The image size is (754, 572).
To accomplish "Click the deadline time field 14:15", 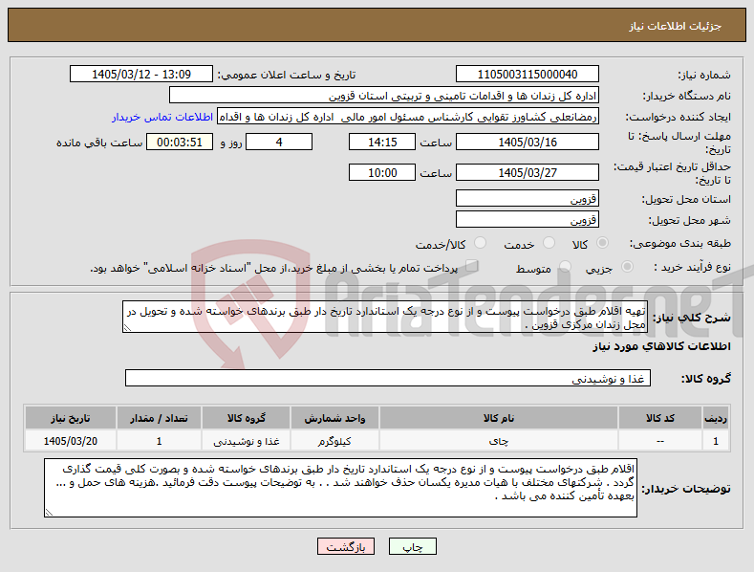I will (x=382, y=142).
